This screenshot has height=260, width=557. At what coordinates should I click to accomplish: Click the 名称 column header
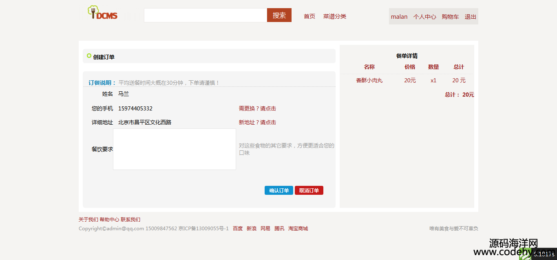click(369, 67)
